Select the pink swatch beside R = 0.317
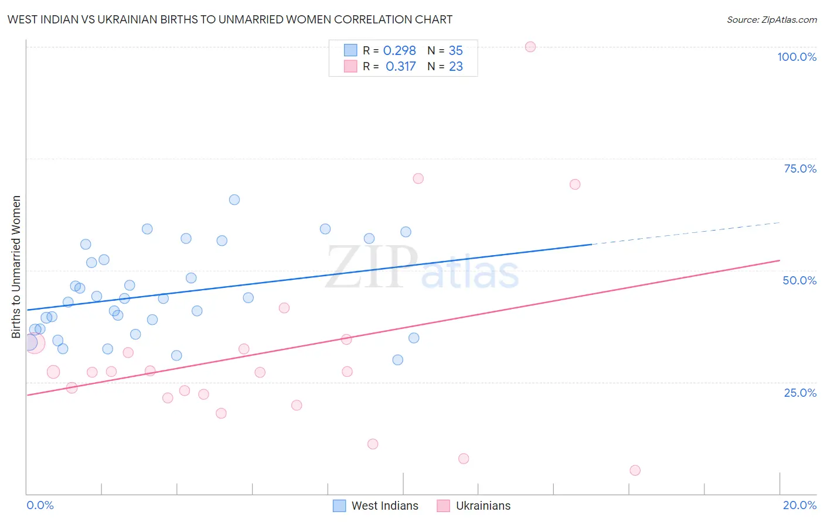824x522 pixels. pos(350,66)
